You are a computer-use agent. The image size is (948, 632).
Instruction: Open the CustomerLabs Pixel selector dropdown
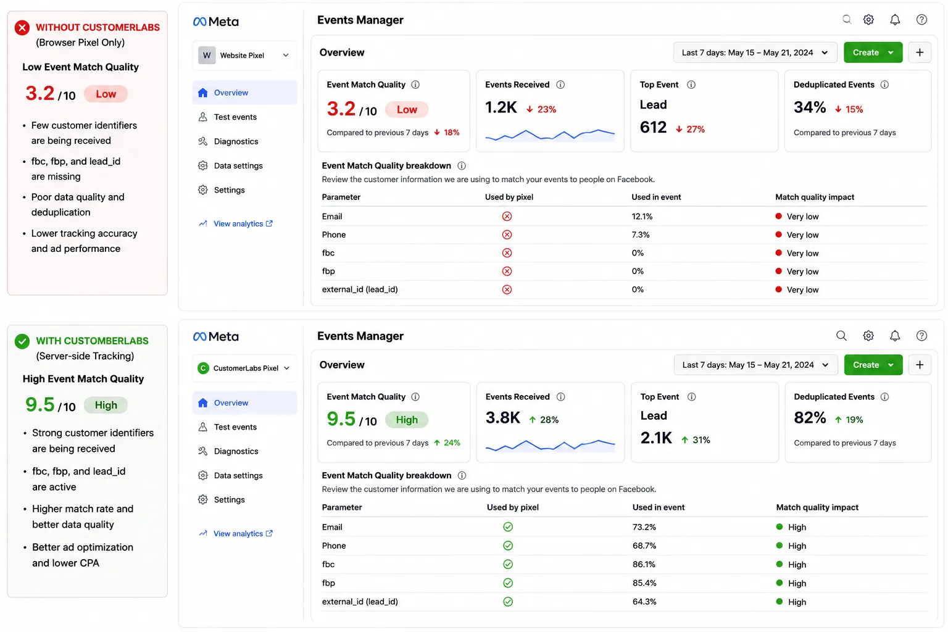(244, 368)
